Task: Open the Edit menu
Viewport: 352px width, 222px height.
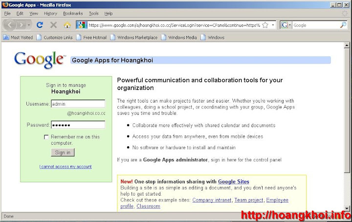Action: click(x=20, y=14)
